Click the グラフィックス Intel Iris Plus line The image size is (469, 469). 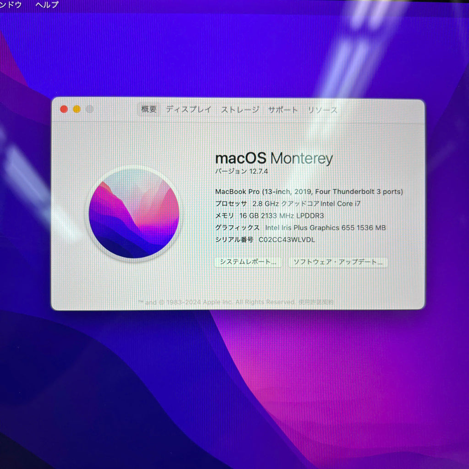[x=300, y=228]
